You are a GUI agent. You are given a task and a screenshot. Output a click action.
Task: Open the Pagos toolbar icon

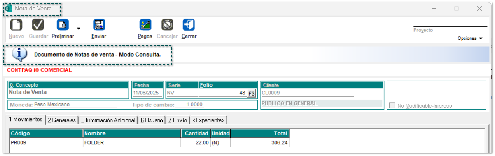[x=145, y=25]
